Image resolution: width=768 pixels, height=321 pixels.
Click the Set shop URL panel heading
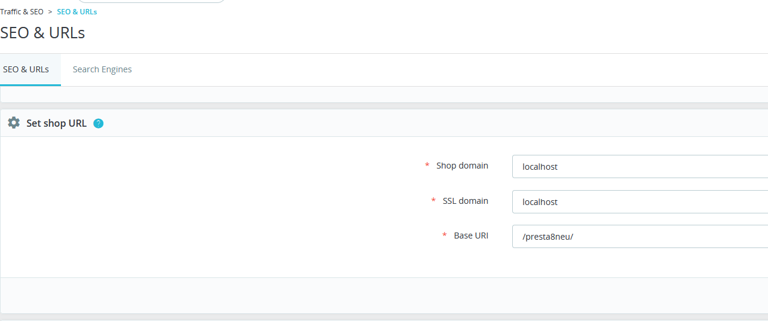(56, 124)
